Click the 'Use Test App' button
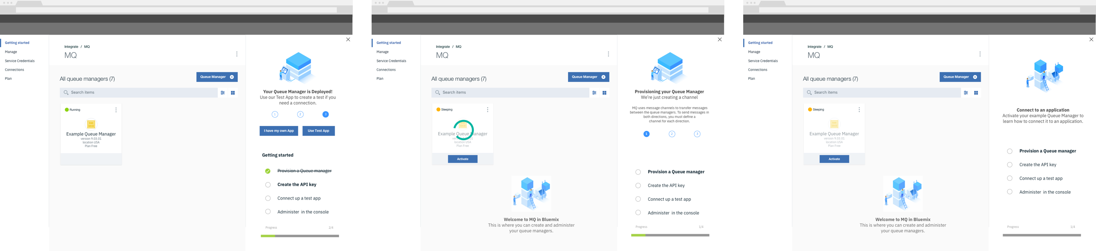Image resolution: width=1096 pixels, height=251 pixels. point(319,131)
